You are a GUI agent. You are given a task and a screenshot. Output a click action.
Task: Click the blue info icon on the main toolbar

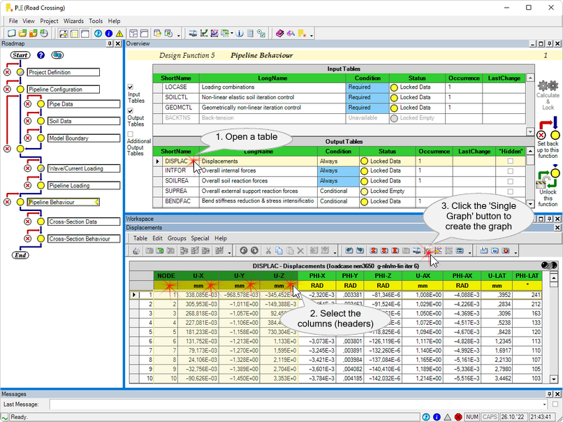click(108, 34)
